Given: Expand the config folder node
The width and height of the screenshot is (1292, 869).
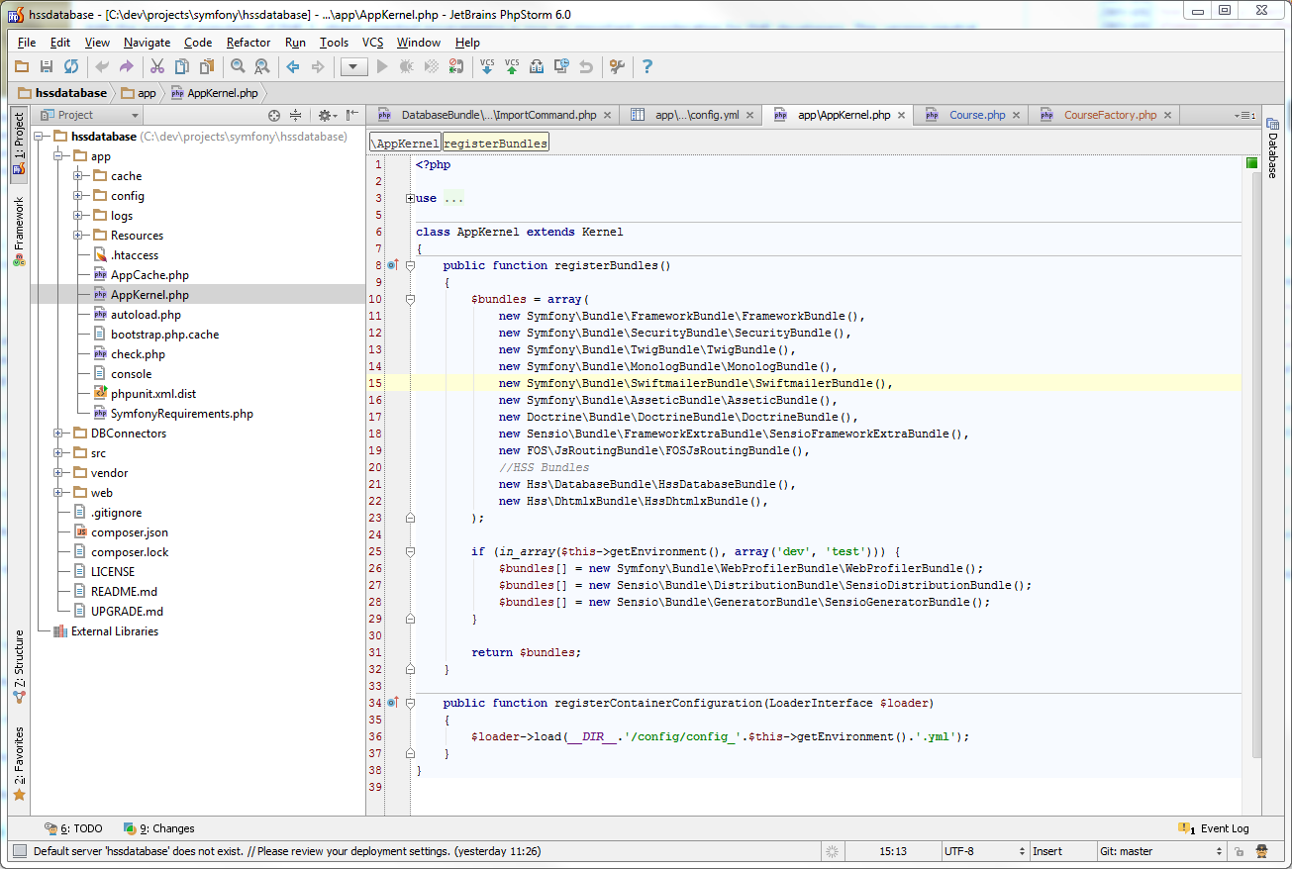Looking at the screenshot, I should point(77,196).
